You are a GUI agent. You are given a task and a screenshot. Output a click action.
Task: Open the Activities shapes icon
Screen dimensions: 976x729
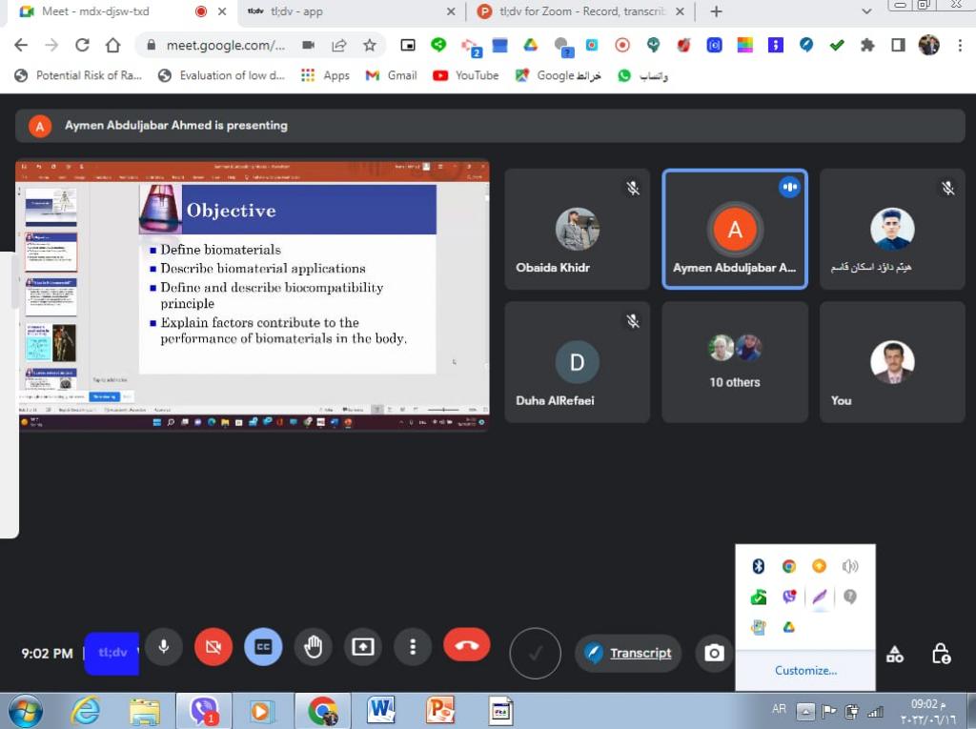(894, 654)
